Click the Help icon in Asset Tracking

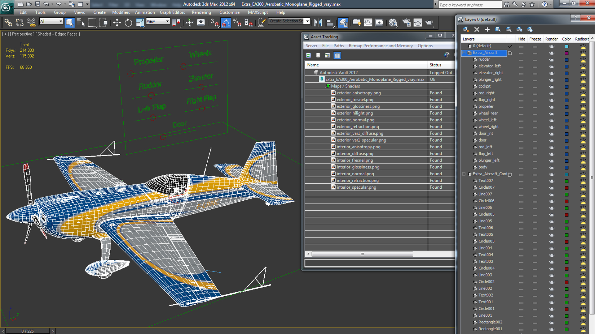pos(446,55)
